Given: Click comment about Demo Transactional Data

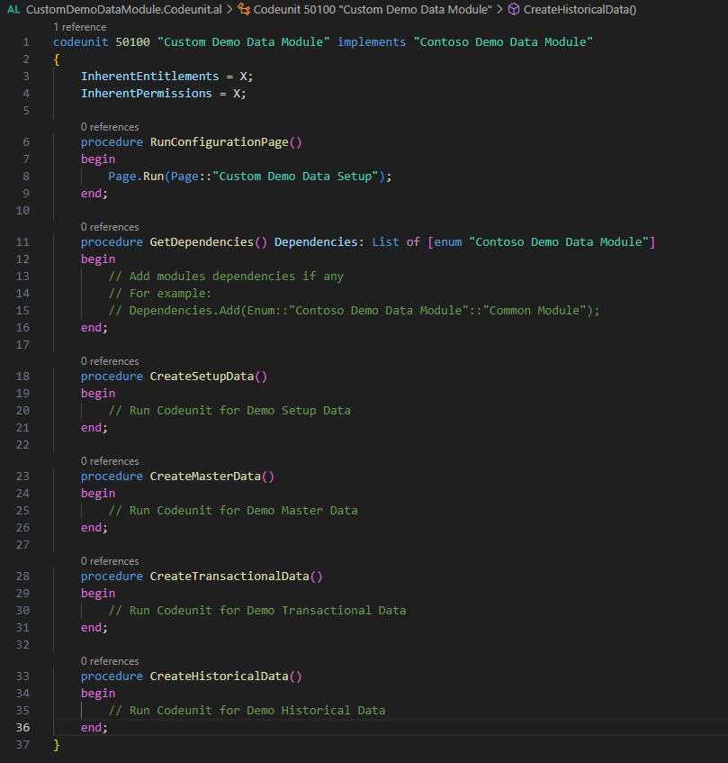Looking at the screenshot, I should pos(257,611).
